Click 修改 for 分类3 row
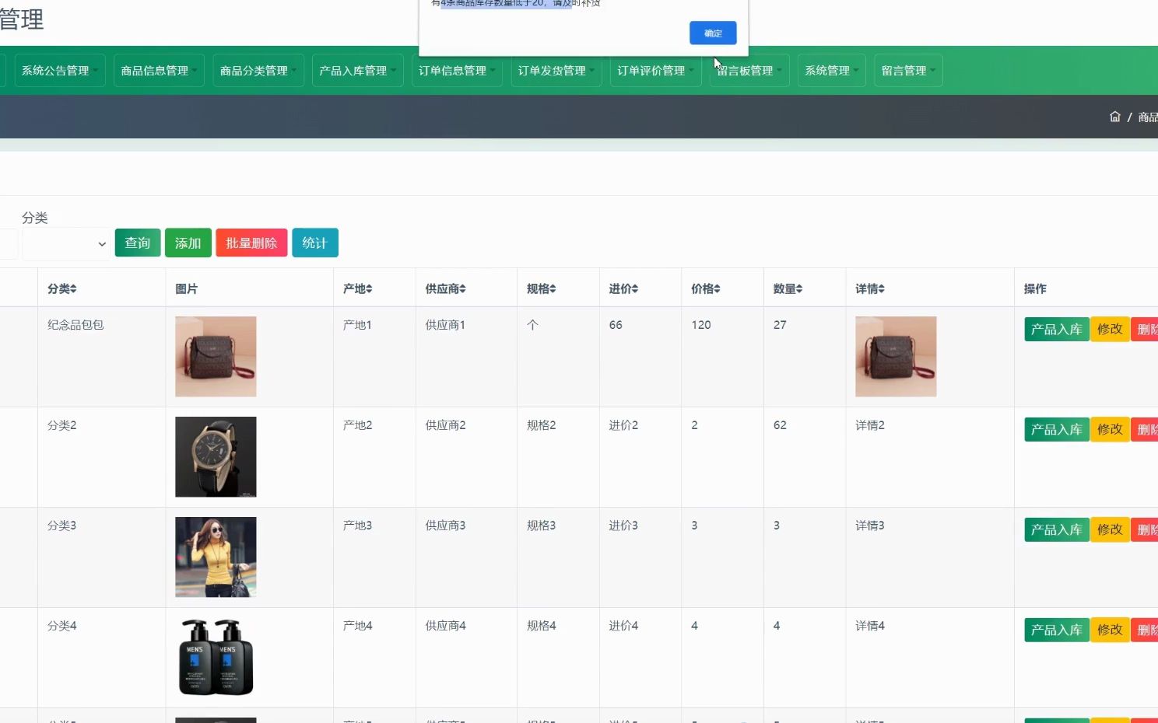The height and width of the screenshot is (723, 1158). click(1110, 529)
